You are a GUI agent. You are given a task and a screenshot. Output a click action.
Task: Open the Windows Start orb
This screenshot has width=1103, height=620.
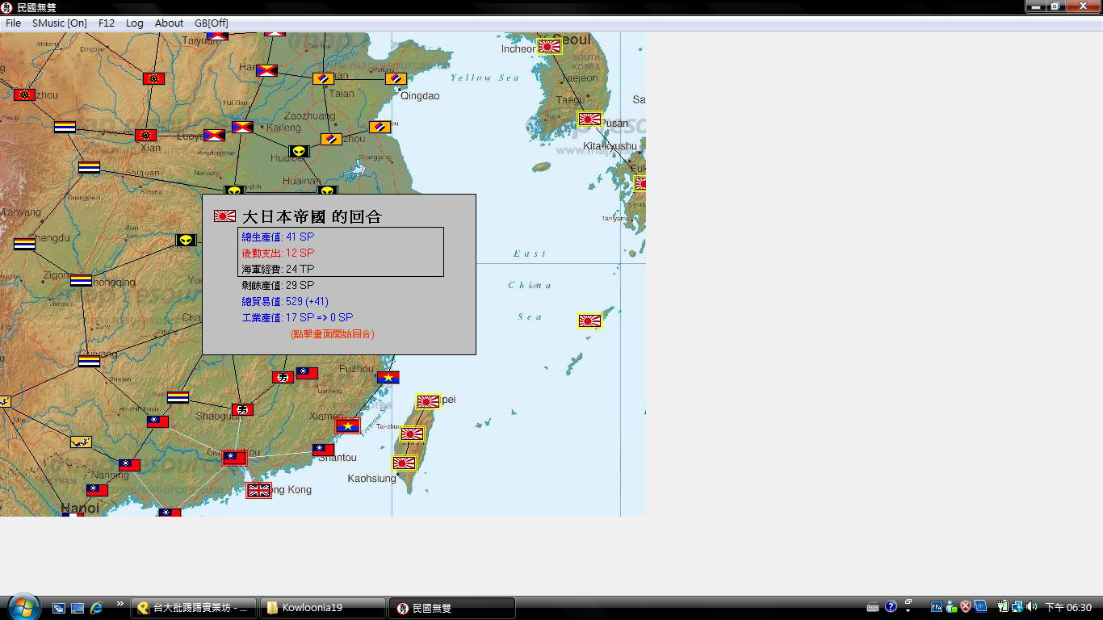click(x=23, y=606)
